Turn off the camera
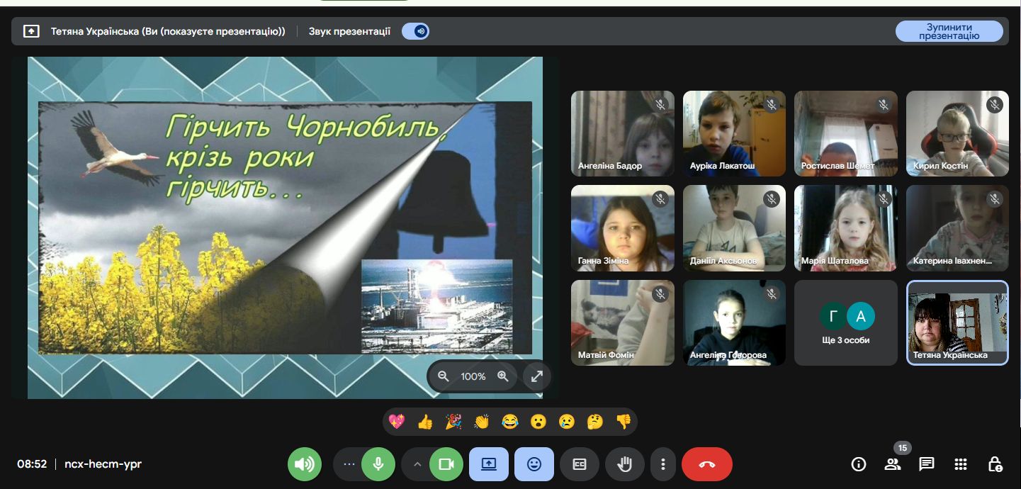Screen dimensions: 1021x489 (x=446, y=464)
